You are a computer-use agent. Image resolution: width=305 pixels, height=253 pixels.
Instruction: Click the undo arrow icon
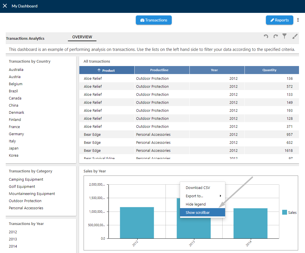[x=266, y=36]
